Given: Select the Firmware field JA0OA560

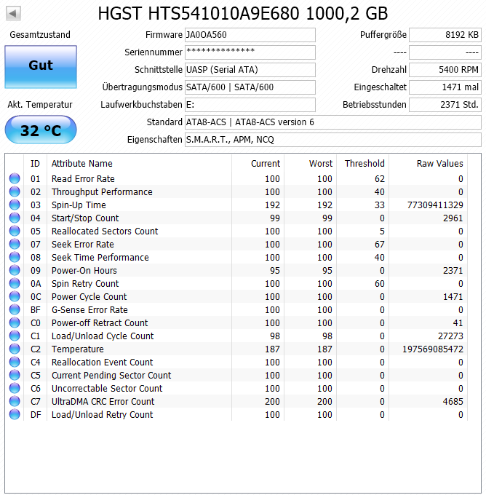Looking at the screenshot, I should click(x=250, y=35).
